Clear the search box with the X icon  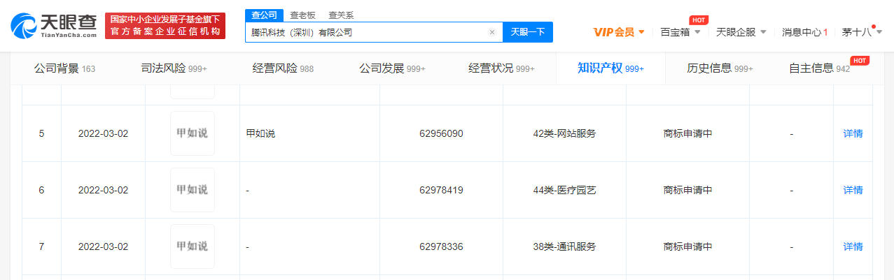pos(492,32)
